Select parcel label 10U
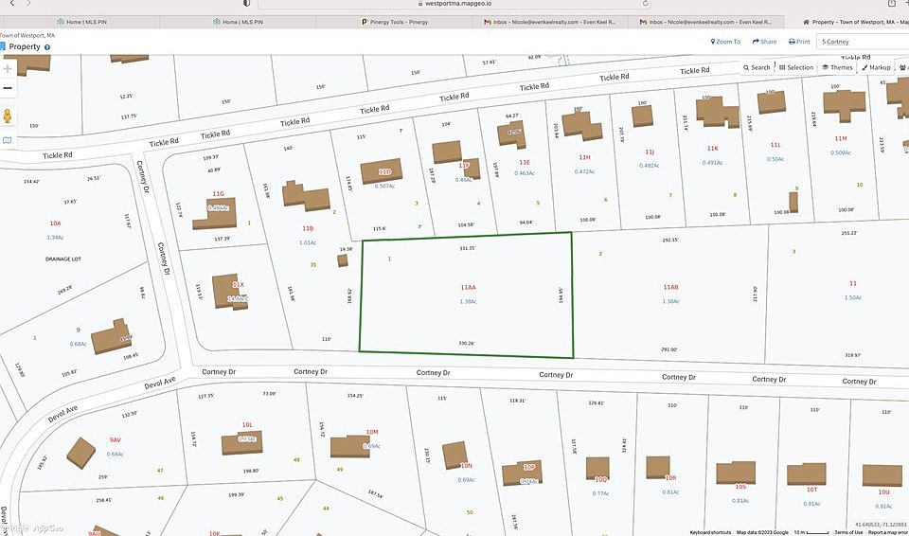This screenshot has width=909, height=536. pyautogui.click(x=882, y=491)
